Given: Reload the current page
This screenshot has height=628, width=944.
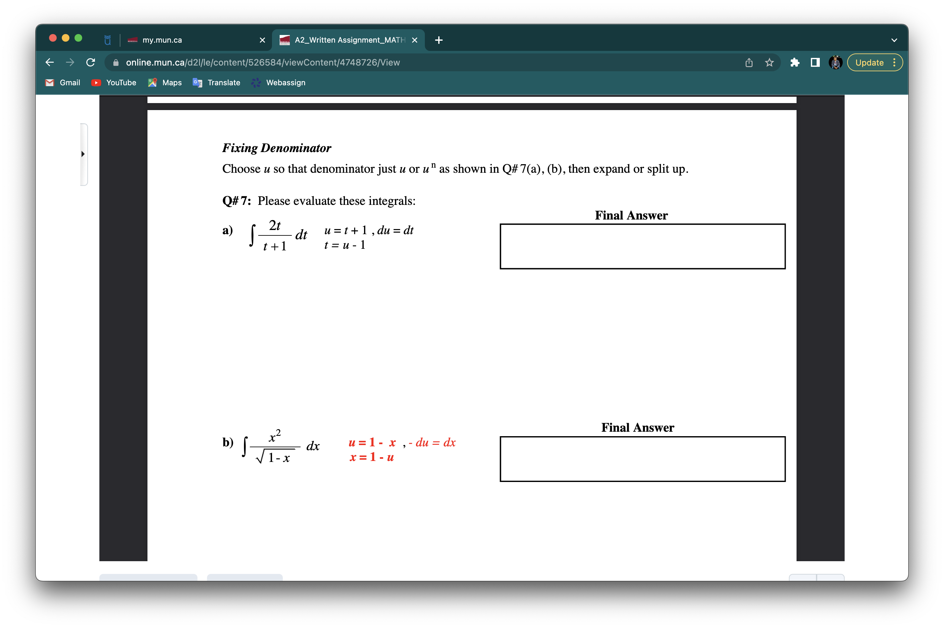Looking at the screenshot, I should point(90,62).
